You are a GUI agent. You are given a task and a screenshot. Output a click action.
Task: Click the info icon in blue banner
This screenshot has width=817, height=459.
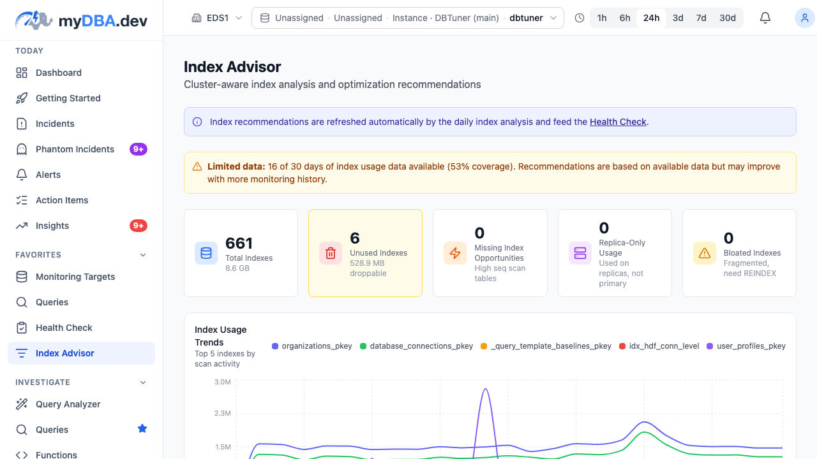pyautogui.click(x=197, y=122)
